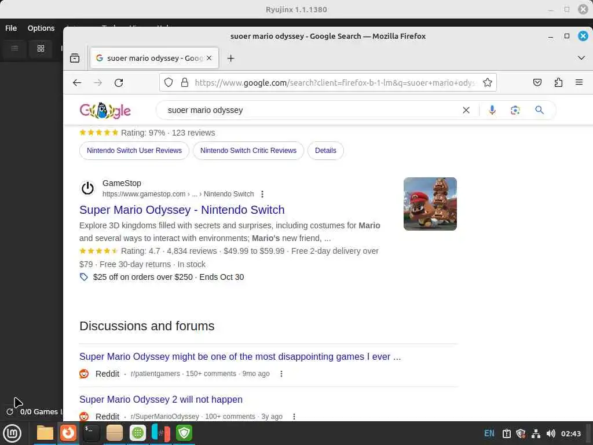Switch to Firefox in the taskbar

pos(68,433)
